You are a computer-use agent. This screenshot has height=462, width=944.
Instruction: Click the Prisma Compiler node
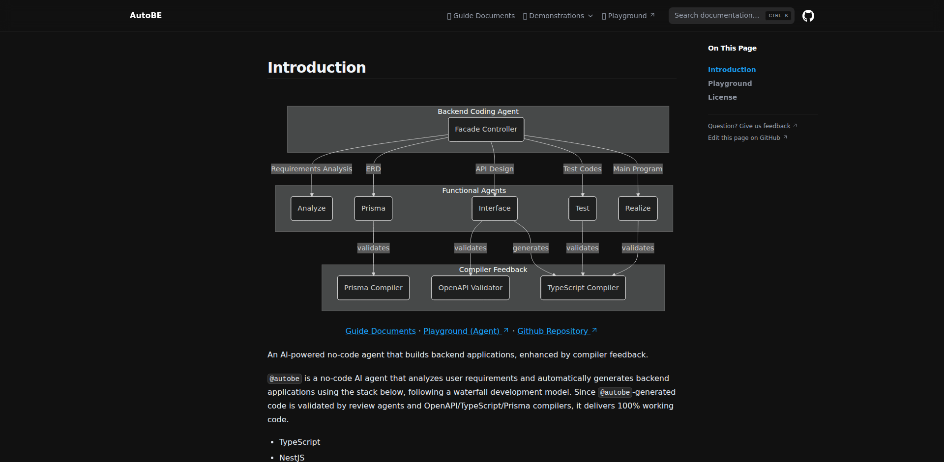[373, 288]
